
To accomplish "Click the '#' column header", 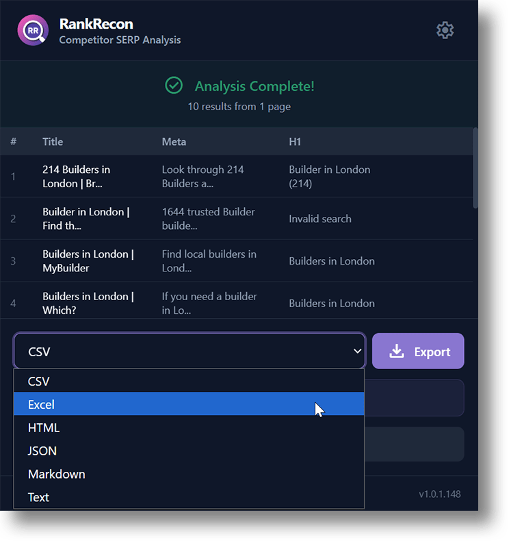I will (14, 142).
